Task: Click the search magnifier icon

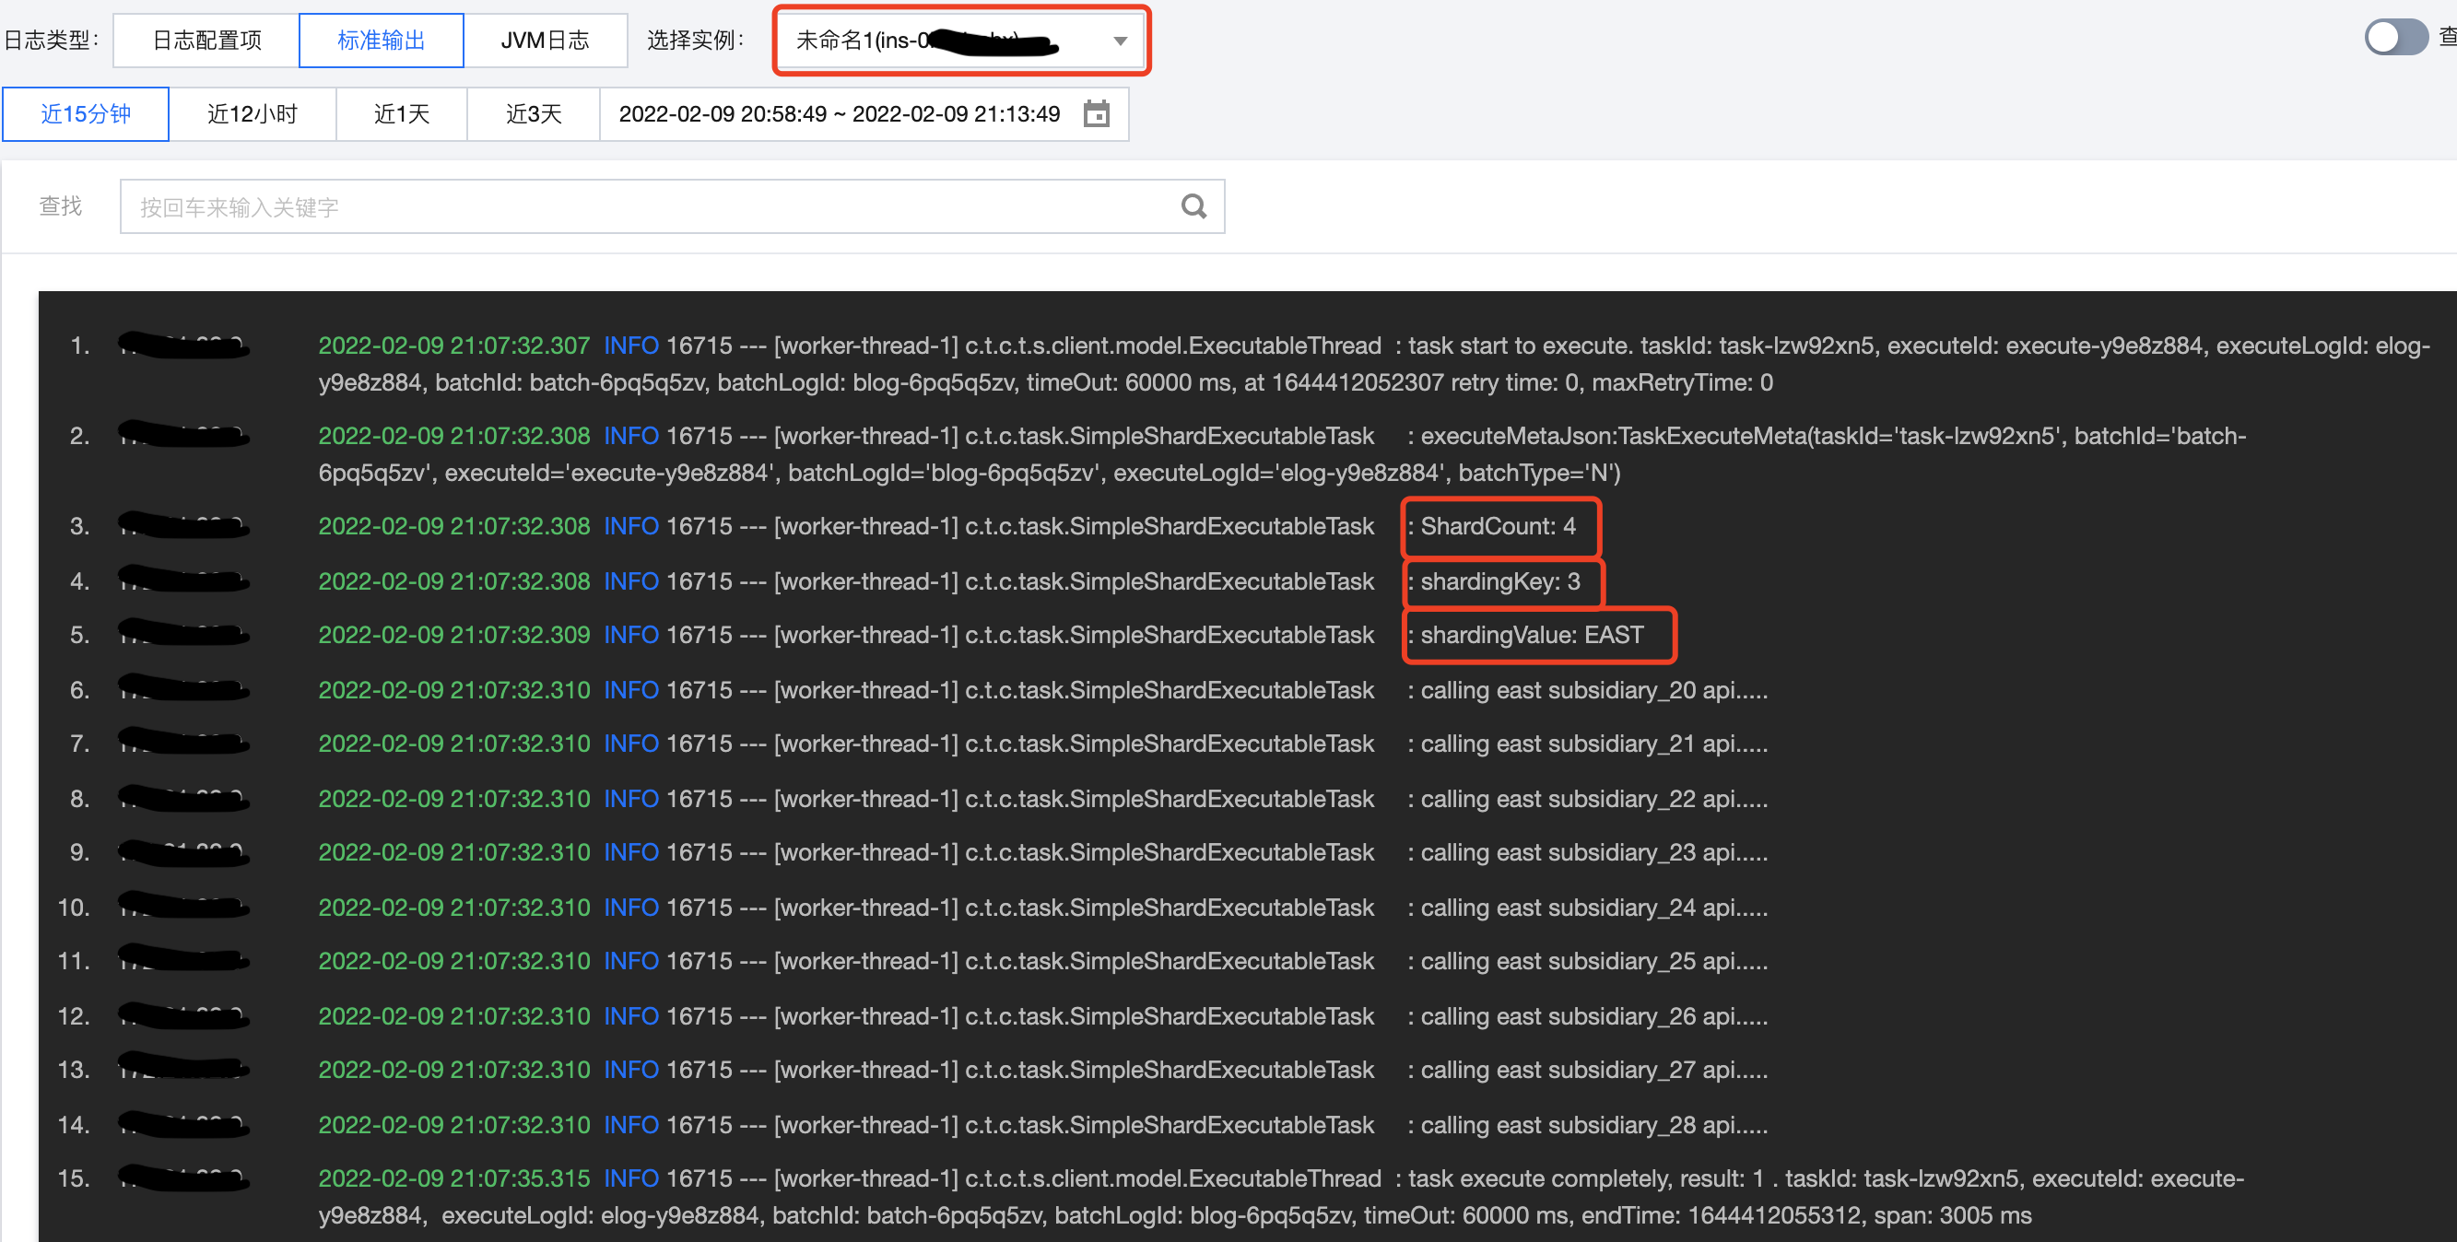Action: 1193,206
